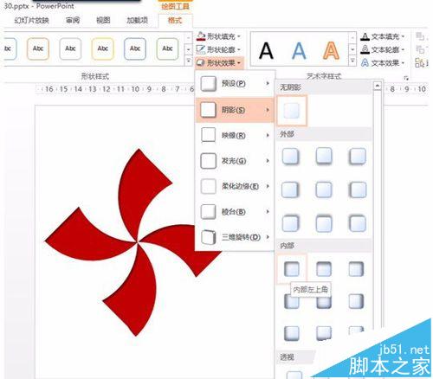The image size is (433, 379).
Task: Apply the blue A WordArt style
Action: [x=299, y=51]
